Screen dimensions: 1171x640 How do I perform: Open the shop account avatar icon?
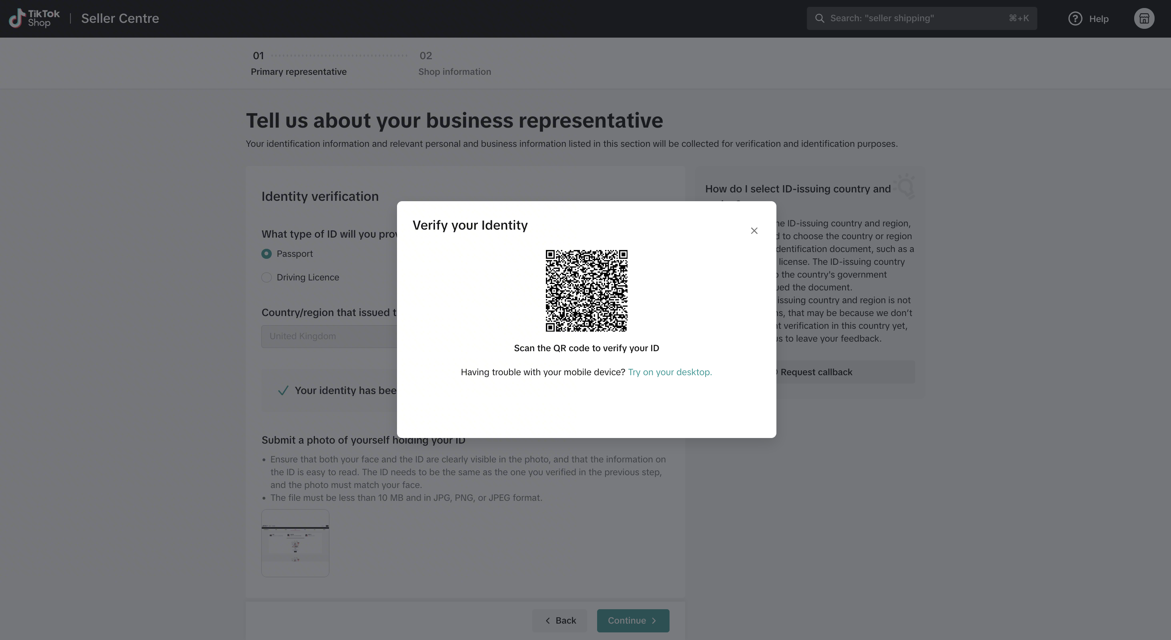[1144, 19]
